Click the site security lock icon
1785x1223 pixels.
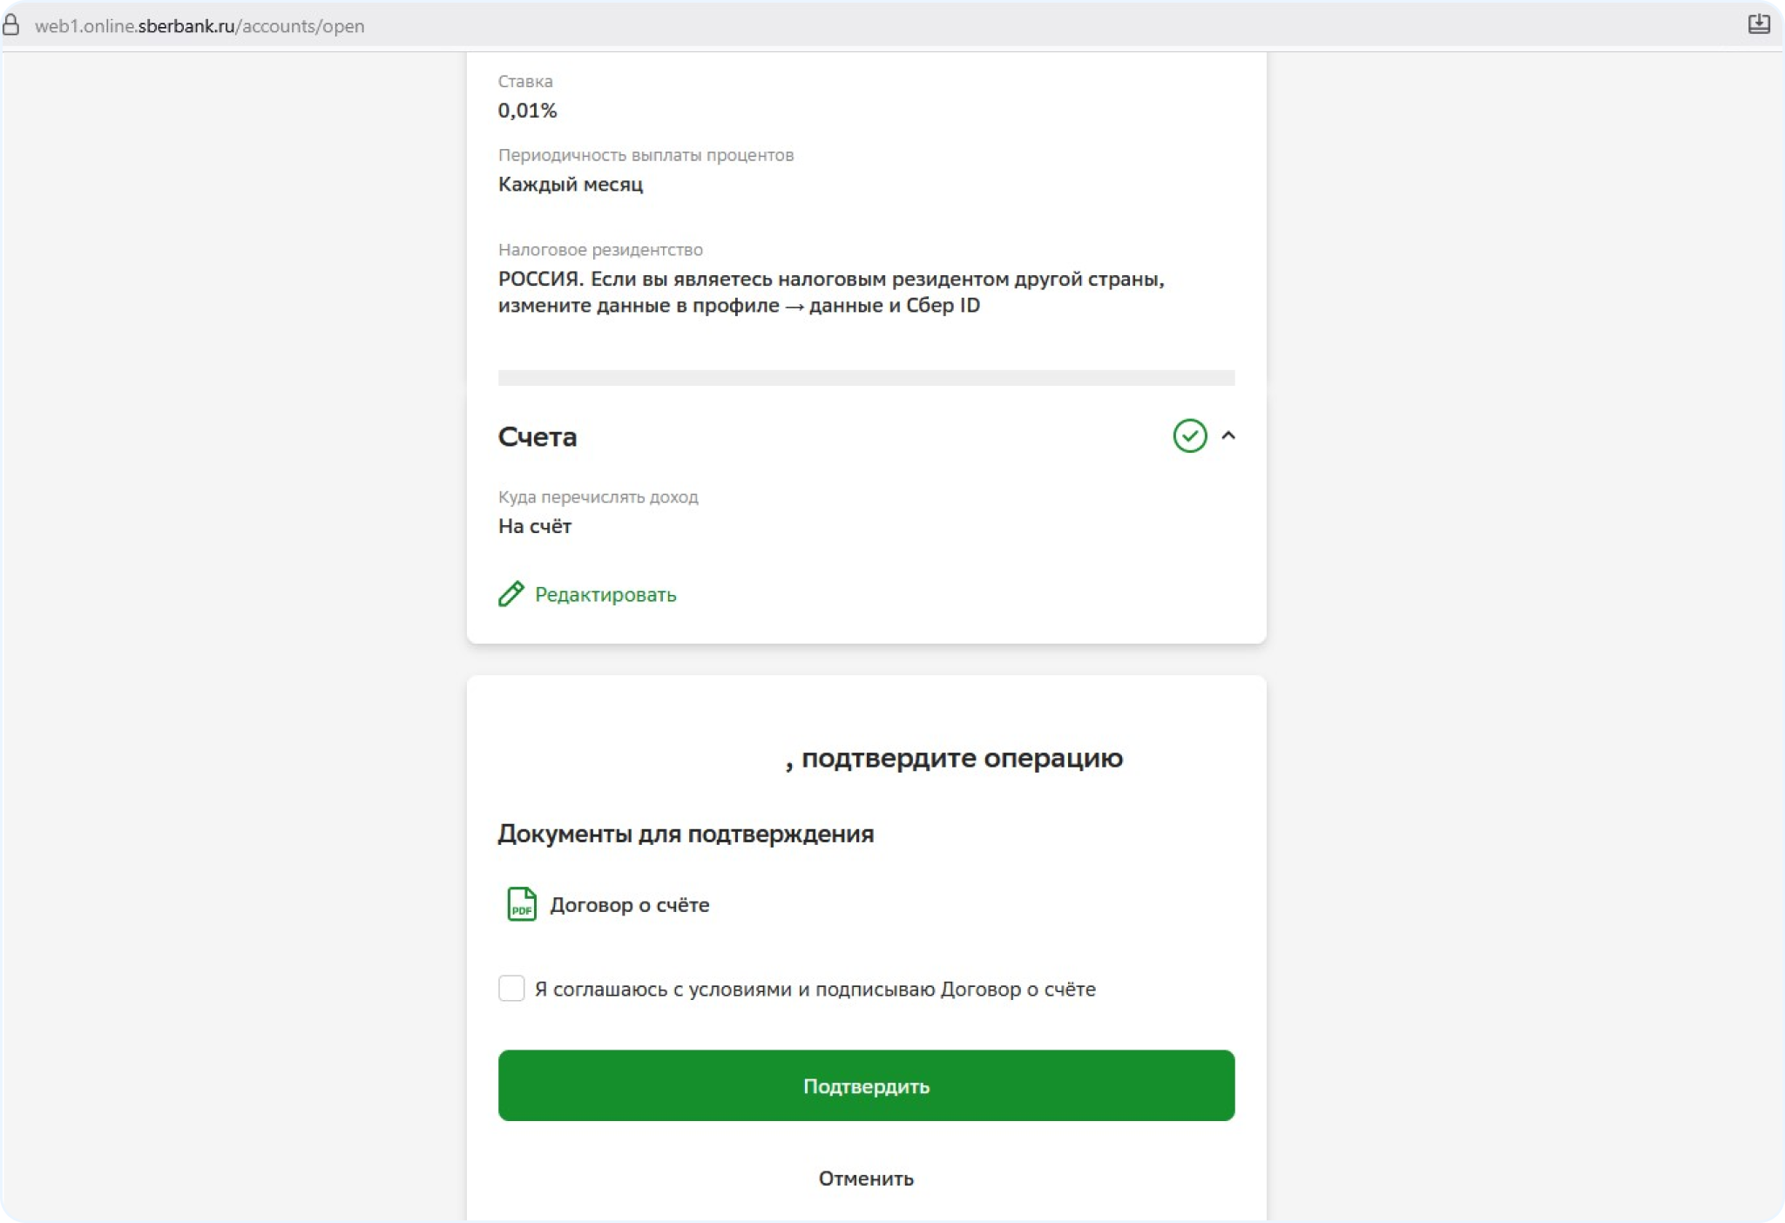[x=11, y=25]
